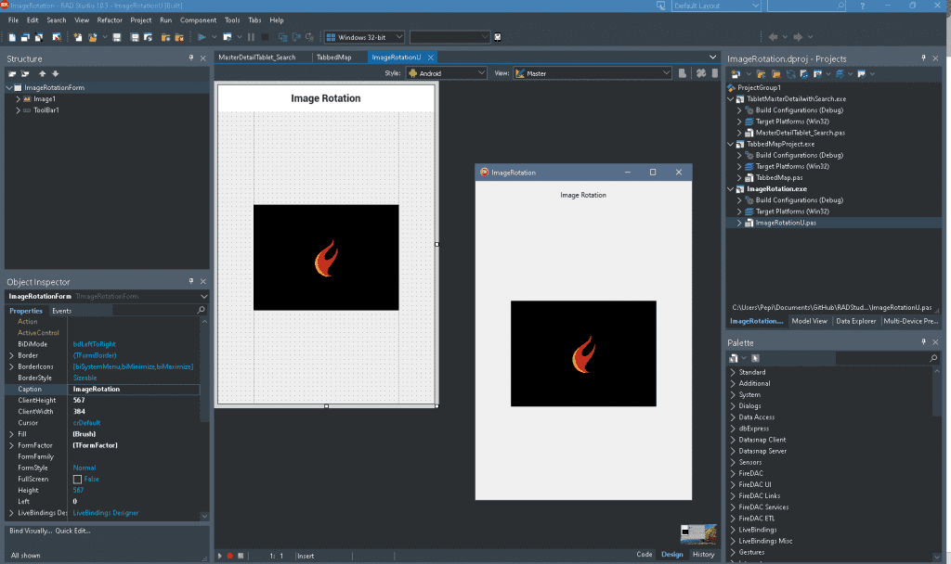Click the device rotation icon near View
The image size is (951, 564).
coord(683,73)
